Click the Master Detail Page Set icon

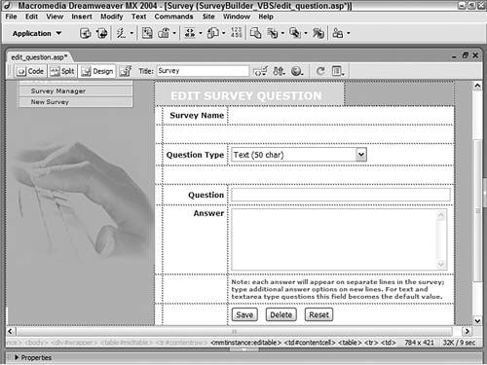tap(255, 33)
